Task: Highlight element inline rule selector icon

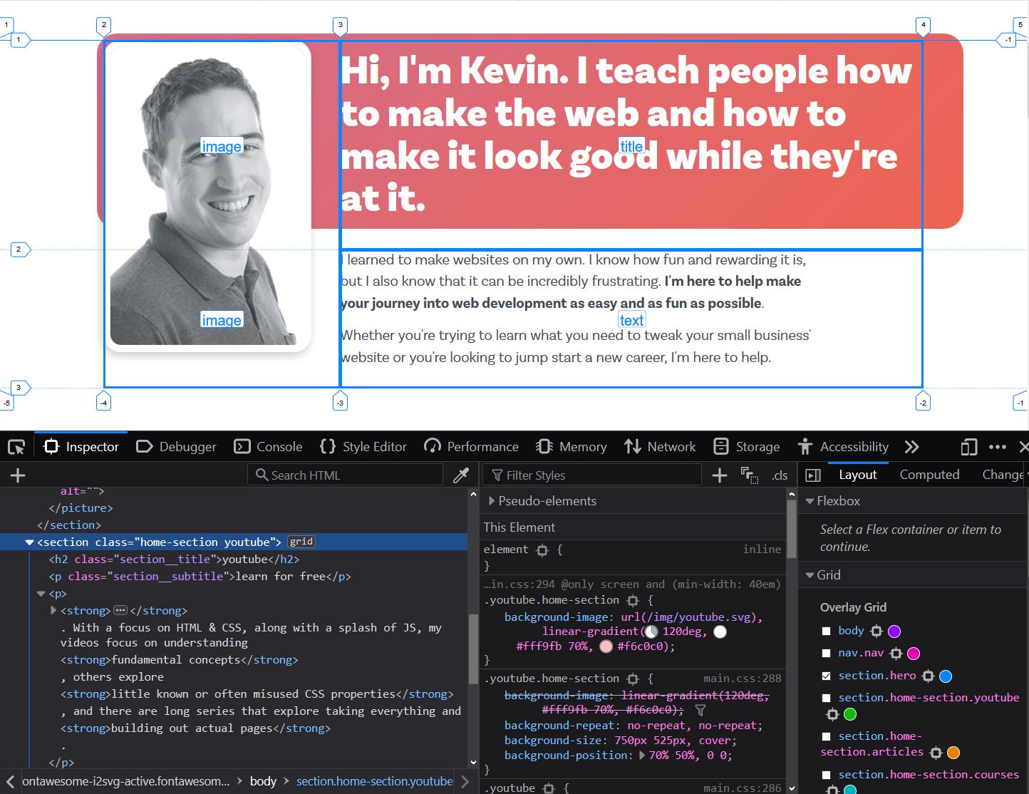Action: click(542, 550)
